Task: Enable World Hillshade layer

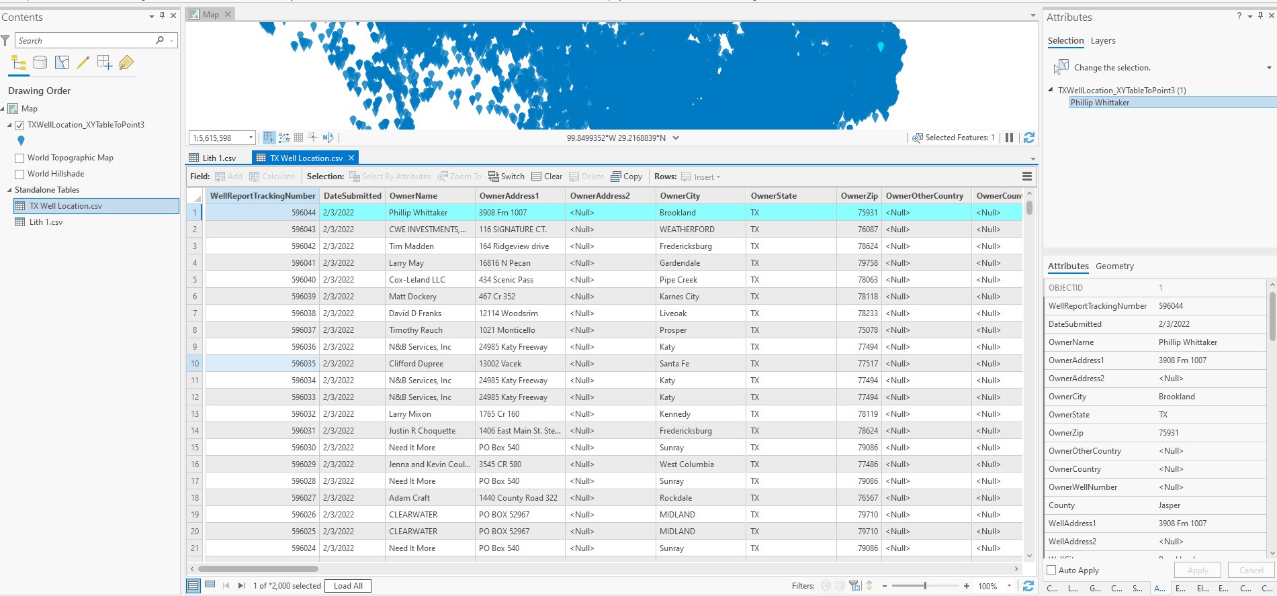Action: (x=19, y=175)
